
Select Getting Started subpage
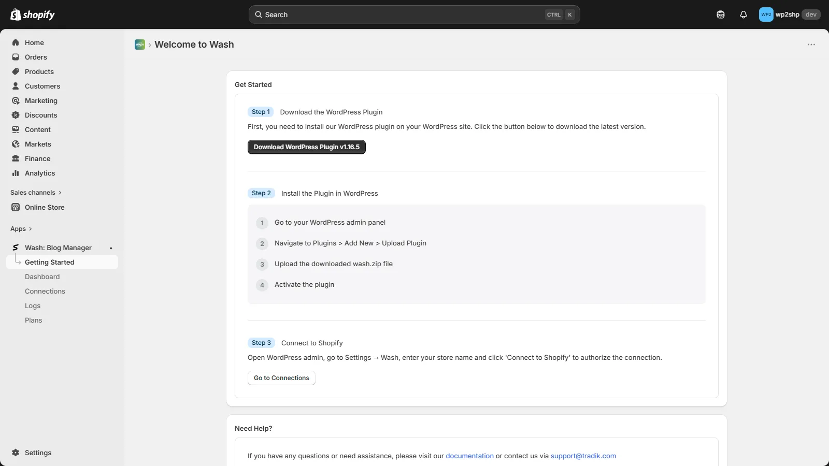pos(62,262)
